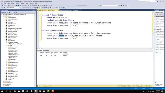This screenshot has height=93, width=165.
Task: Open Chrome from the taskbar
Action: pyautogui.click(x=27, y=91)
